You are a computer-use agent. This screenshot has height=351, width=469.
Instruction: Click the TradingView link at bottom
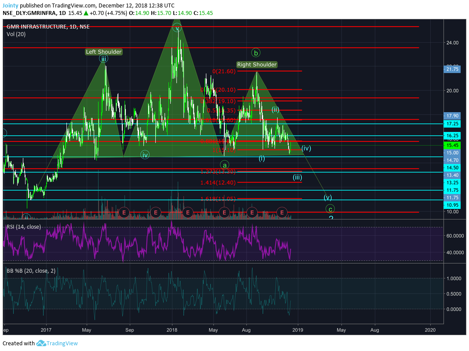(x=62, y=343)
